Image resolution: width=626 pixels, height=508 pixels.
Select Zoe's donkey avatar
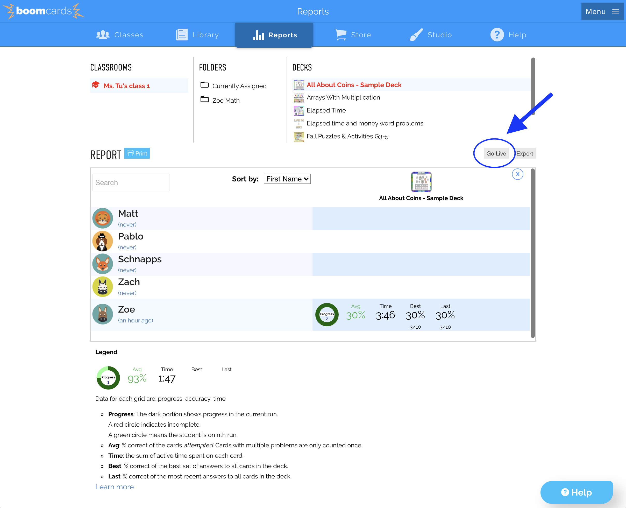coord(103,314)
